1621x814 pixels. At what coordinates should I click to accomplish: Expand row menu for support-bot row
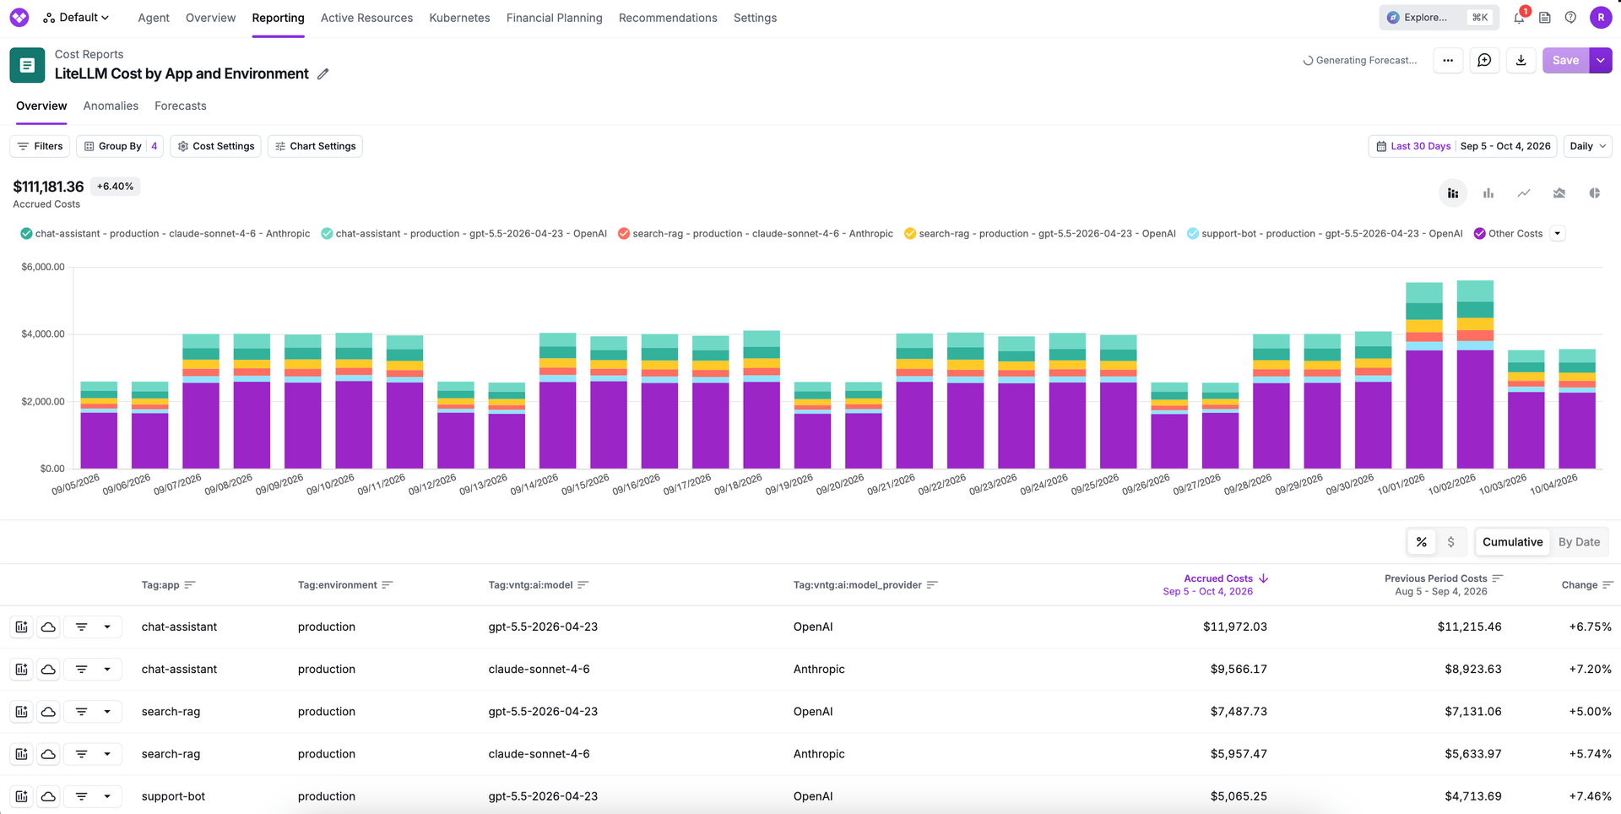(x=107, y=796)
